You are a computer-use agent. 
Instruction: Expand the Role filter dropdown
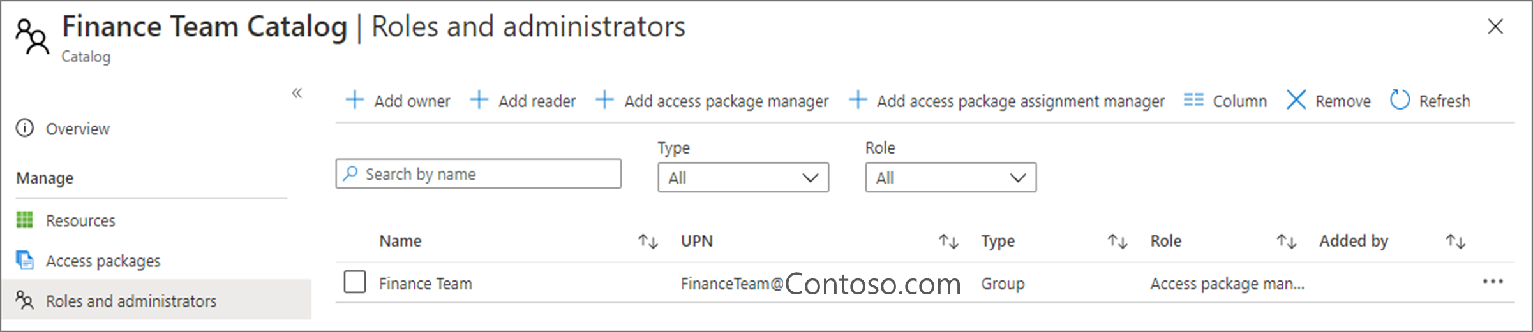pyautogui.click(x=950, y=178)
